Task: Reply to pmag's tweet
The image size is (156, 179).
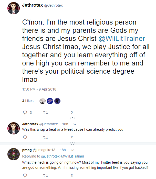Action: coord(25,175)
